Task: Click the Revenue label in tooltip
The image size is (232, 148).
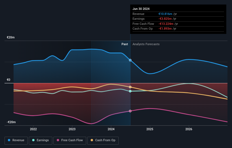Action: (138, 14)
